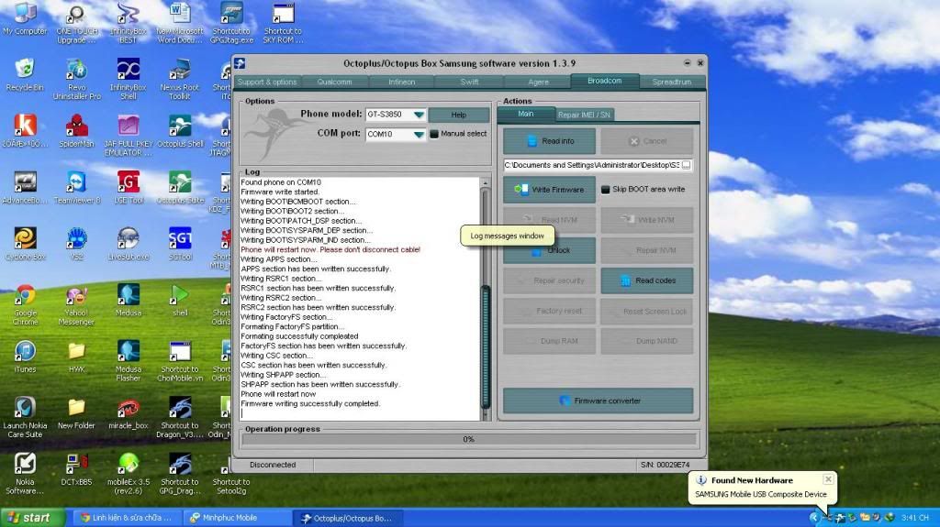Open Nexus Root Toolkit icon
Viewport: 940px width, 527px height.
[x=179, y=79]
